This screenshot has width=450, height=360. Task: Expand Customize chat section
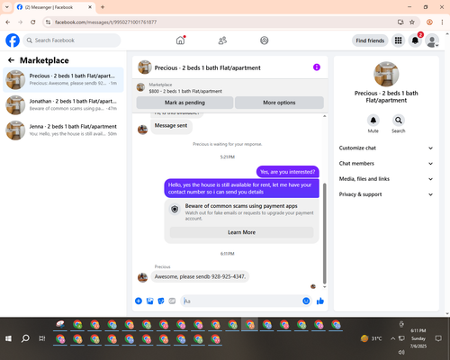[x=386, y=148]
